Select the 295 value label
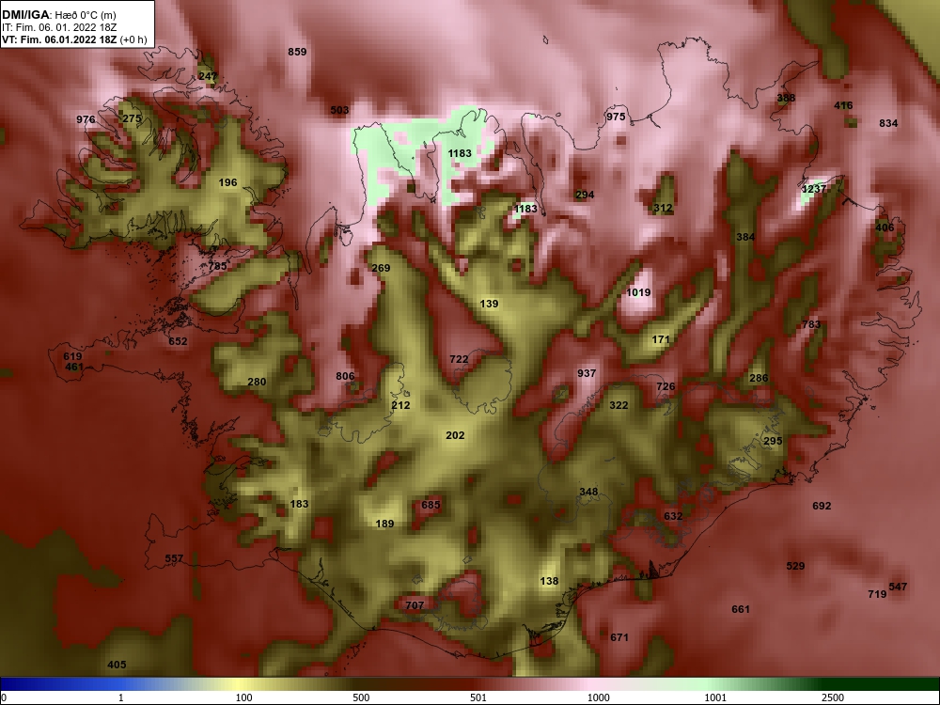 click(774, 441)
